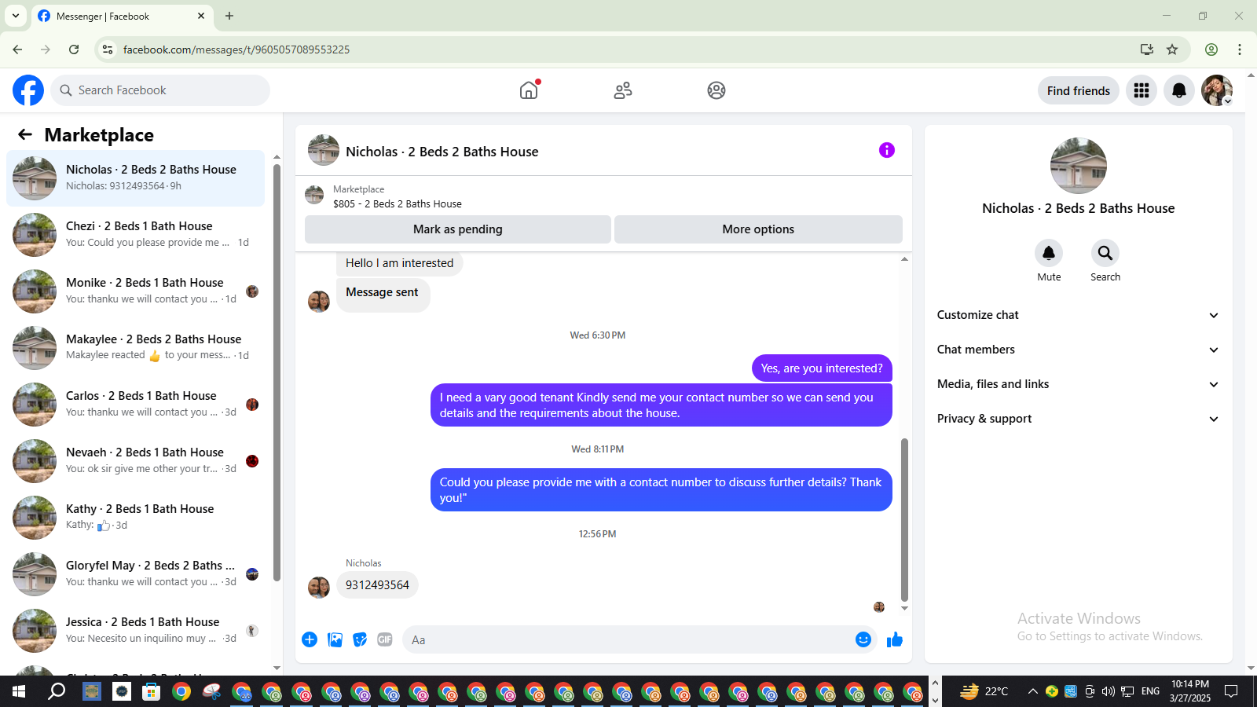The height and width of the screenshot is (707, 1257).
Task: Expand the Customize chat section
Action: tap(1078, 315)
